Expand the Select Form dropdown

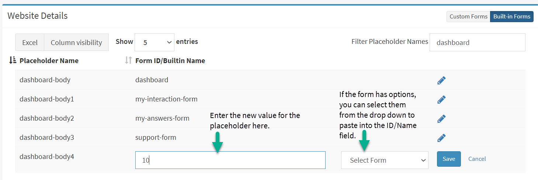click(385, 160)
